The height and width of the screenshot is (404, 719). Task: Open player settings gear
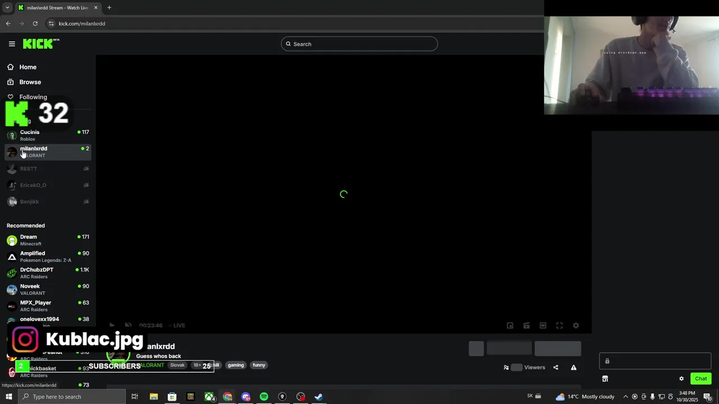[x=576, y=325]
